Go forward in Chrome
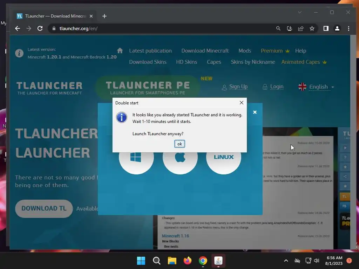 (x=29, y=28)
